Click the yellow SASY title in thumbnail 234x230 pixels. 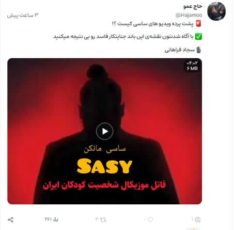(105, 166)
